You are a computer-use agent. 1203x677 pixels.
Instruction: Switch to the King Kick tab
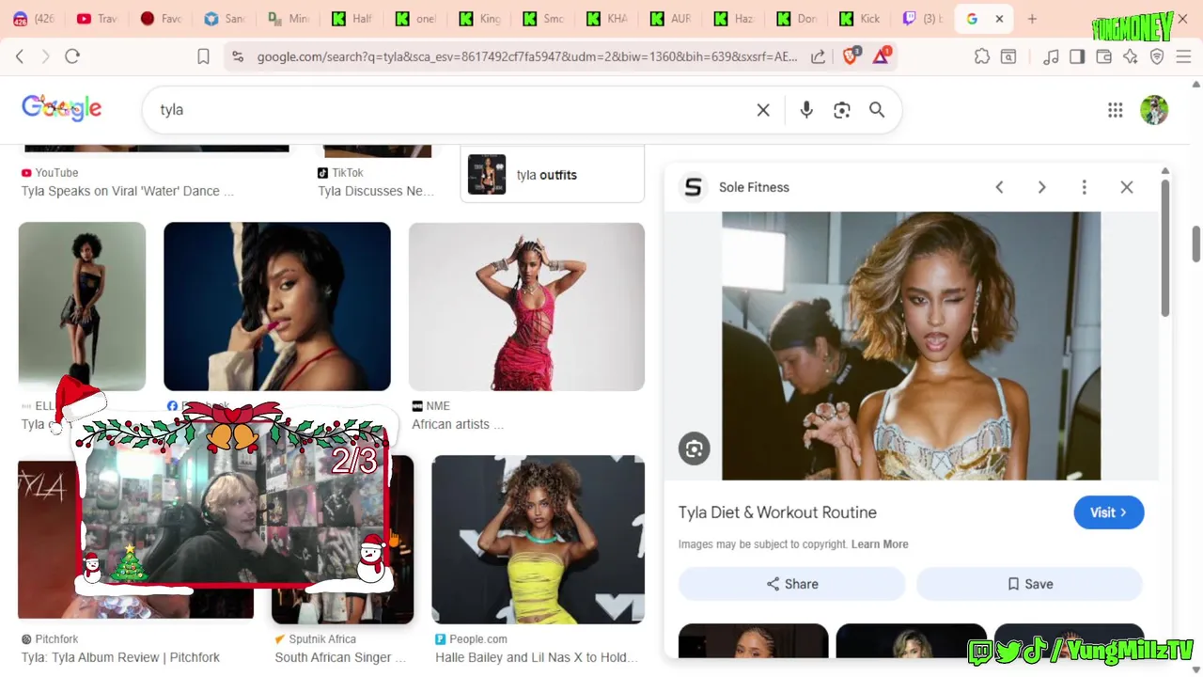[x=481, y=19]
